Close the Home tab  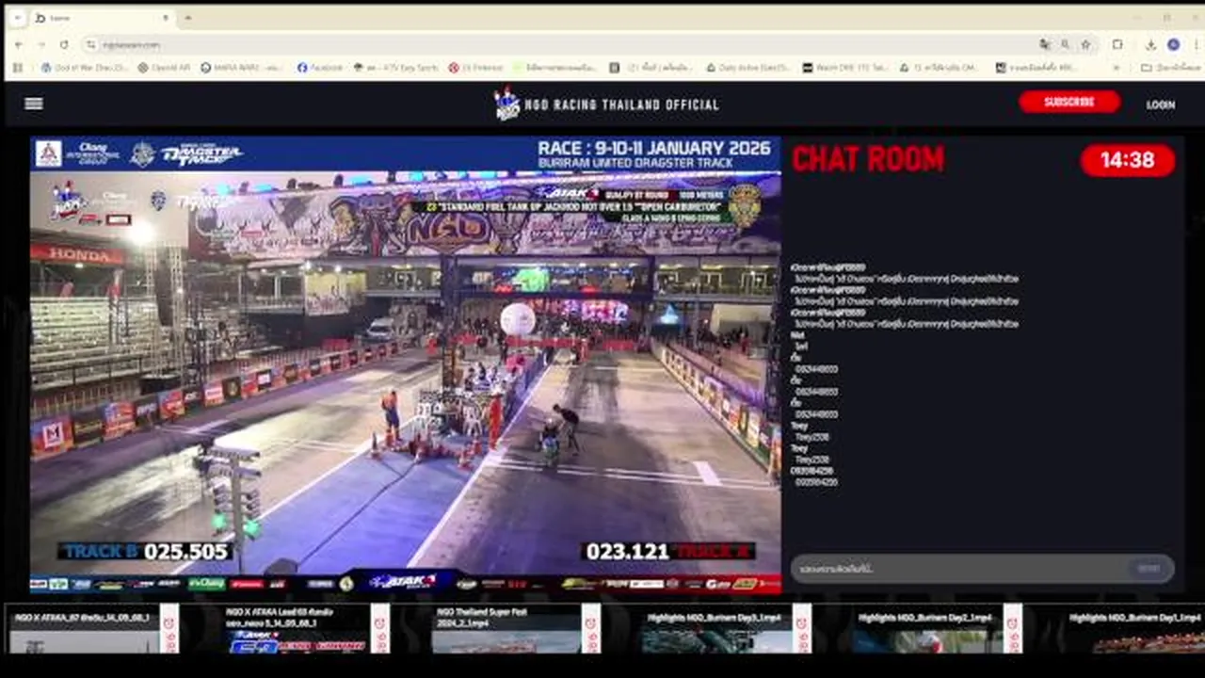[x=166, y=18]
